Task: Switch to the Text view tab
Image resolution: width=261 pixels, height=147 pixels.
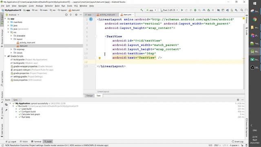Action: 99,96
